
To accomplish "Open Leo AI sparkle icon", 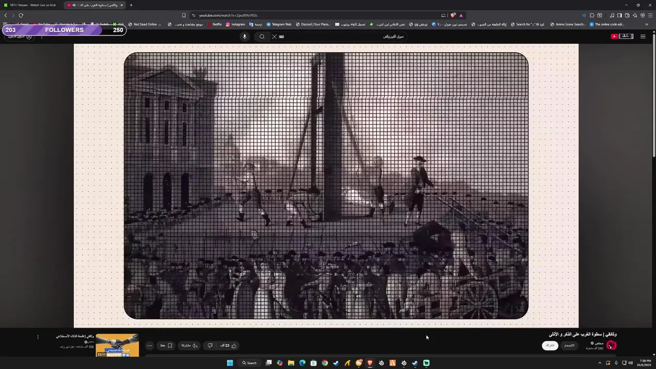I will coord(634,15).
